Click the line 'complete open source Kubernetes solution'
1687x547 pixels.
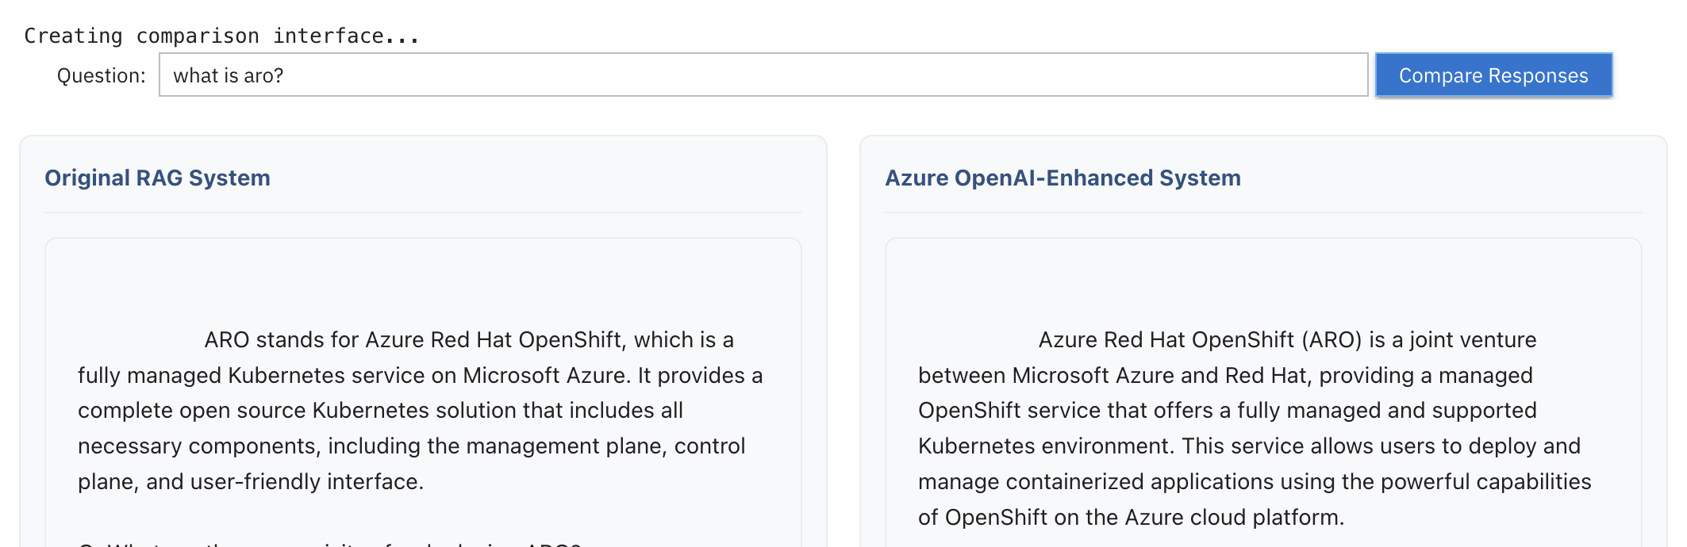tap(380, 410)
